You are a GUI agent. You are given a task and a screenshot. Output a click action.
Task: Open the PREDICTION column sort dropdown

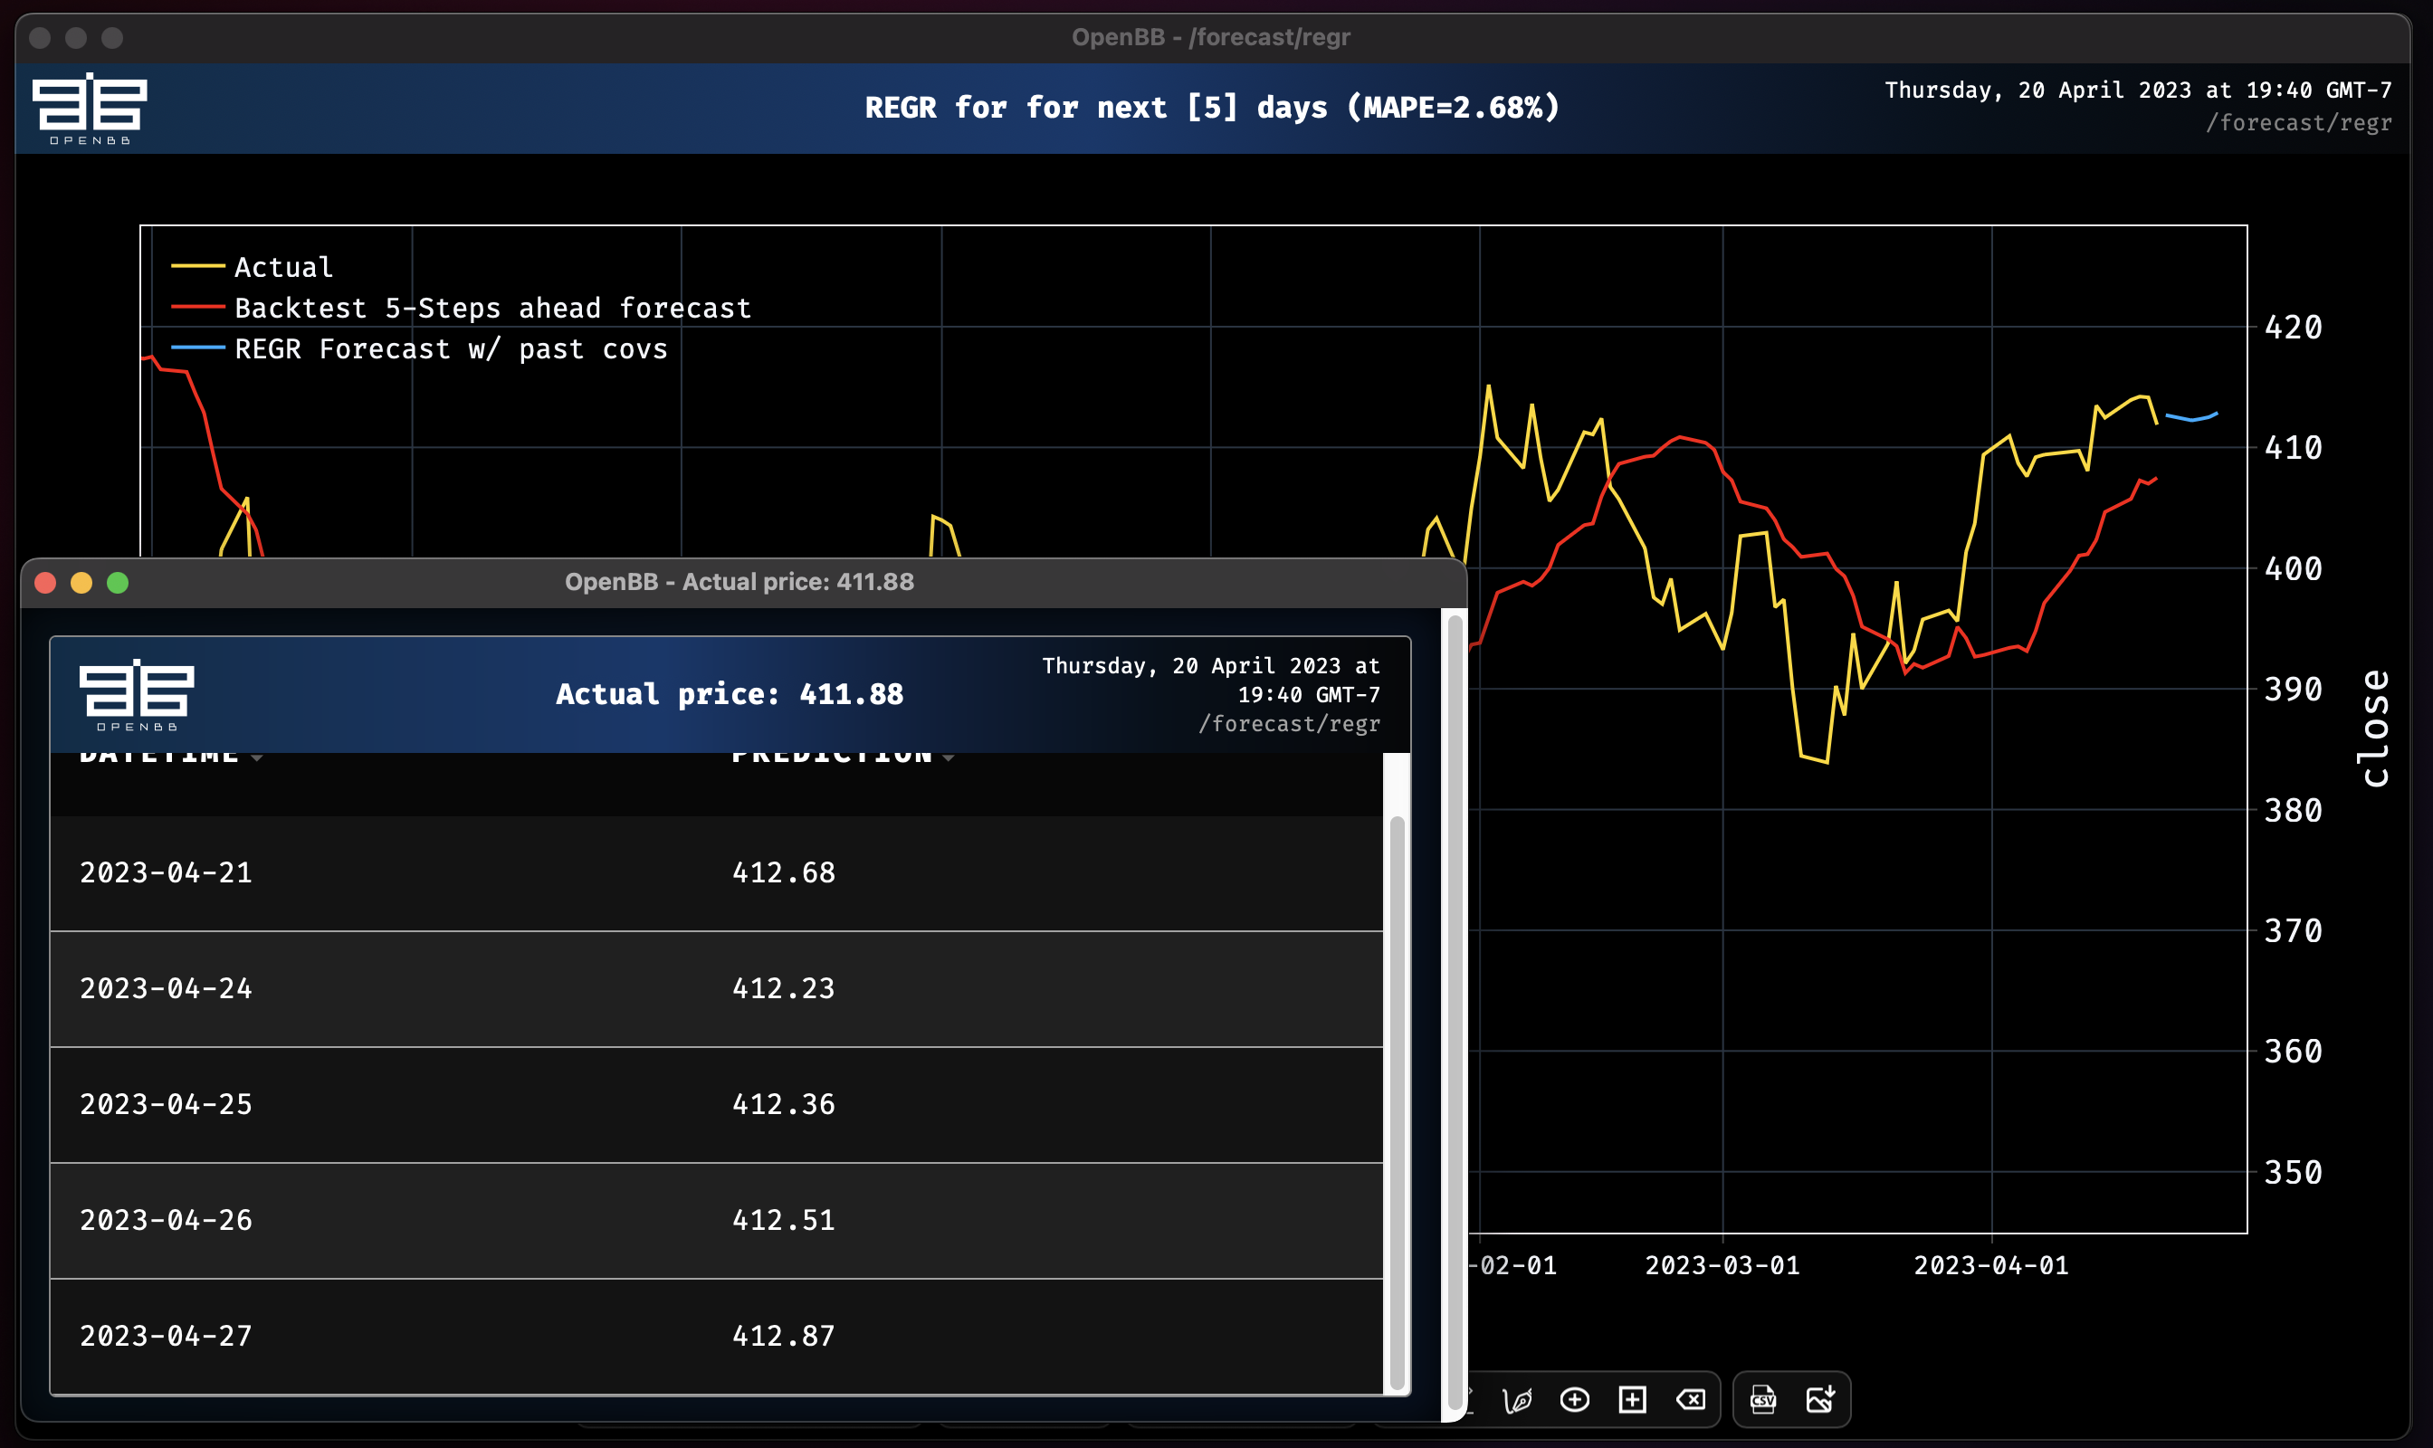tap(948, 757)
